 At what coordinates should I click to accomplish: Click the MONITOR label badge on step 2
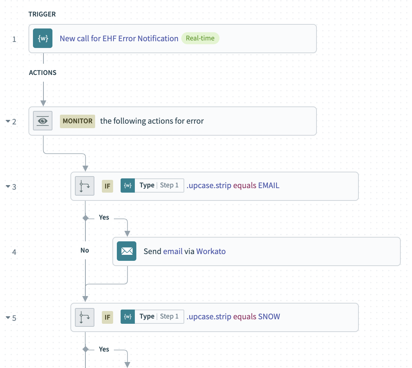pyautogui.click(x=77, y=121)
